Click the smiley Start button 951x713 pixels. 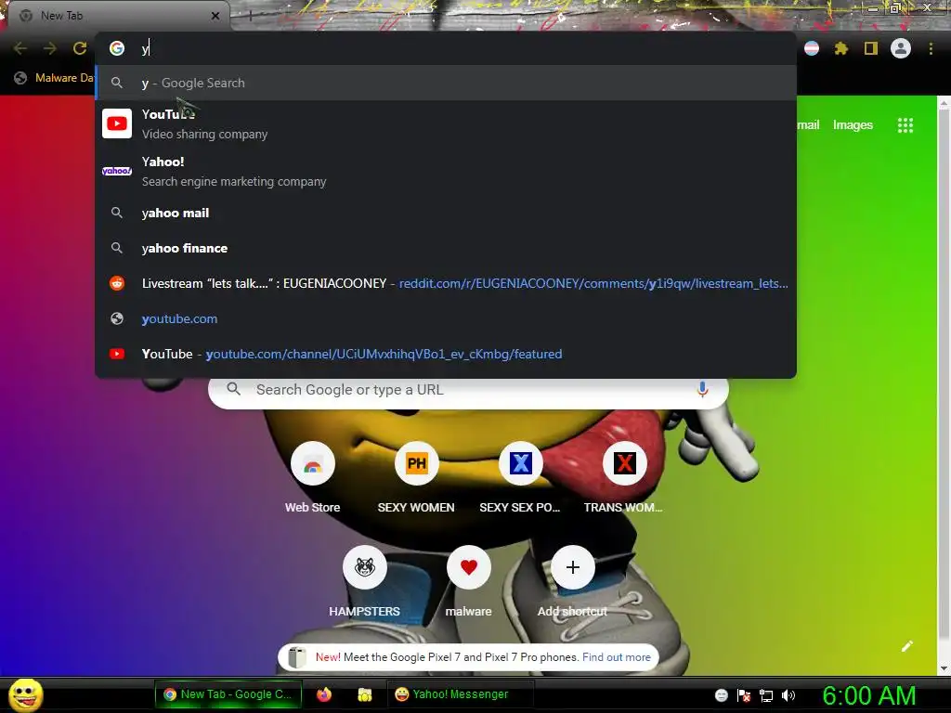click(x=25, y=694)
